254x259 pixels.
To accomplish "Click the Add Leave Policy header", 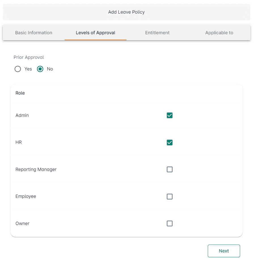I will coord(126,12).
